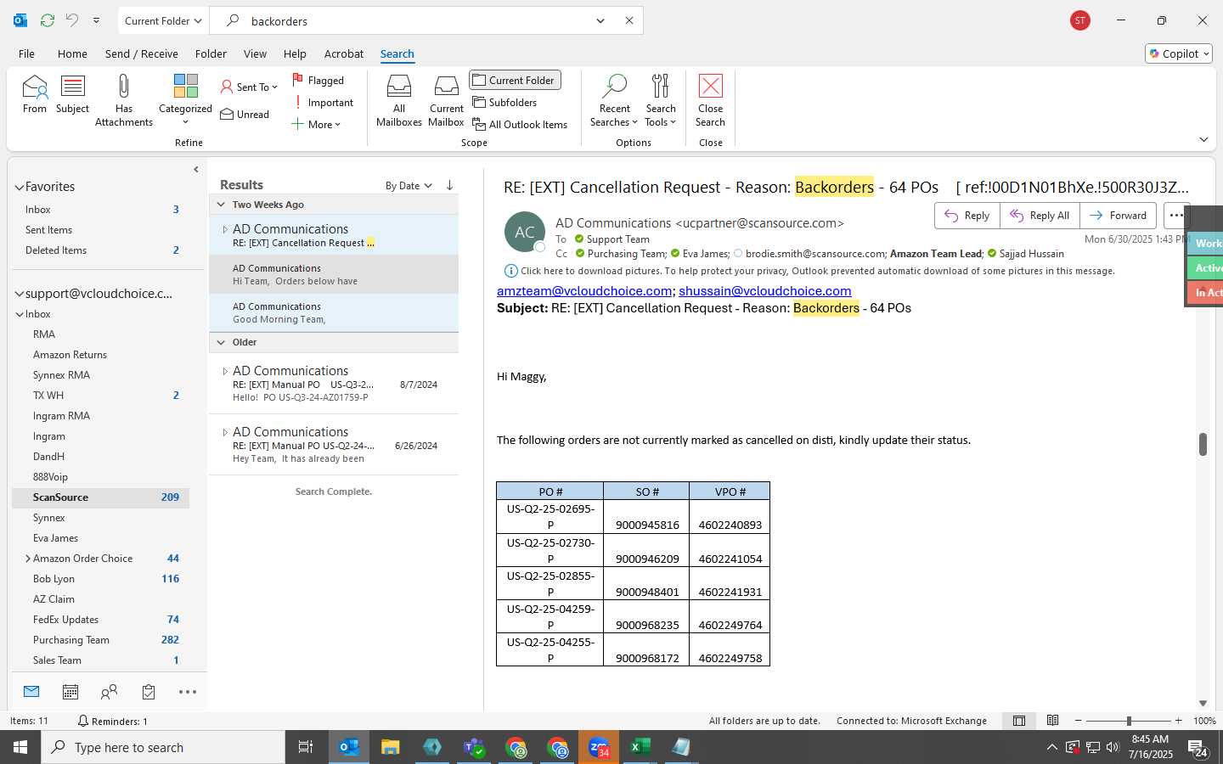Open more message actions (ellipsis)
The image size is (1223, 764).
(1176, 216)
